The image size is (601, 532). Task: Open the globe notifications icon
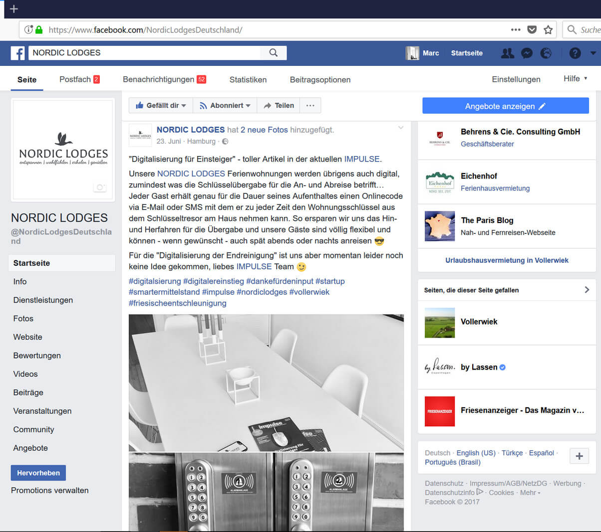tap(546, 53)
